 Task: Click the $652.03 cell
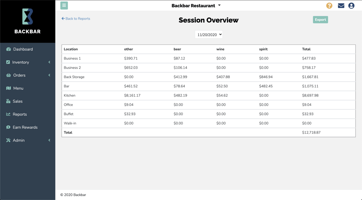point(131,68)
